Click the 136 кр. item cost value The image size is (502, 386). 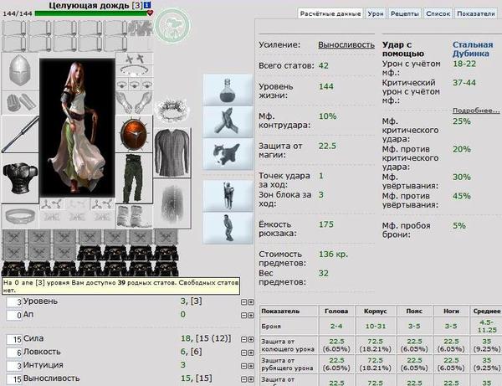point(333,255)
